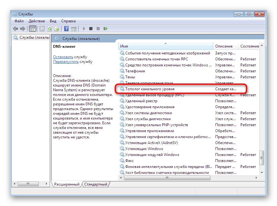Select Узел универсальных PNP-устройств service
This screenshot has width=277, height=206.
tap(189, 125)
